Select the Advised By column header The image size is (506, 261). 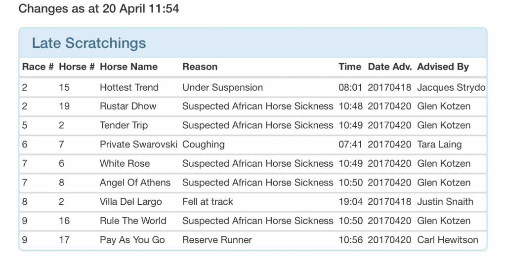(443, 67)
